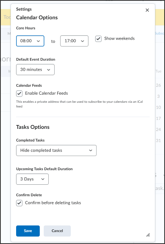
Task: Cancel the settings changes
Action: coord(57,231)
